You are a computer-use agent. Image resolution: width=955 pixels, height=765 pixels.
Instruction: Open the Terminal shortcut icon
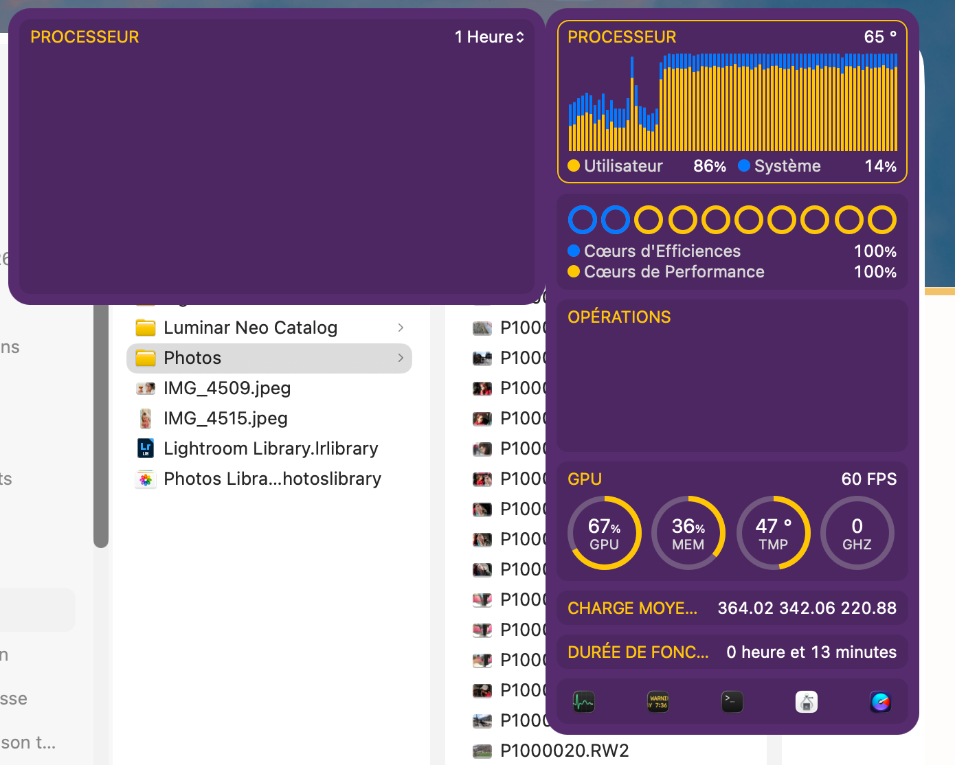[x=732, y=702]
